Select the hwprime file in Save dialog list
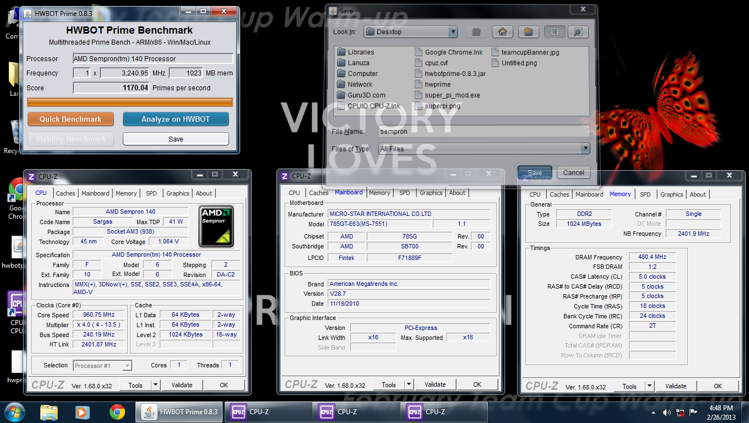This screenshot has height=423, width=749. coord(432,84)
